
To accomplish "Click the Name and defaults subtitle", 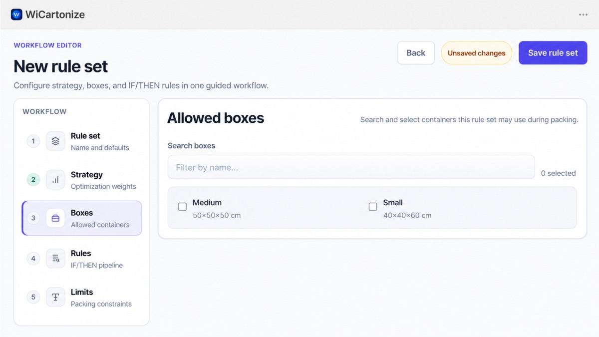I will pyautogui.click(x=100, y=148).
